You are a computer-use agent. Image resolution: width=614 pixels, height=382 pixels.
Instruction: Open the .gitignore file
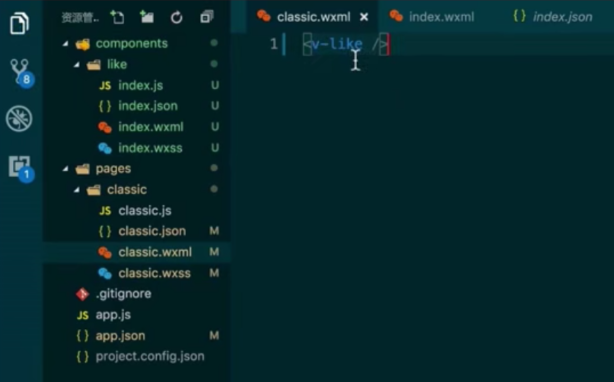point(123,294)
